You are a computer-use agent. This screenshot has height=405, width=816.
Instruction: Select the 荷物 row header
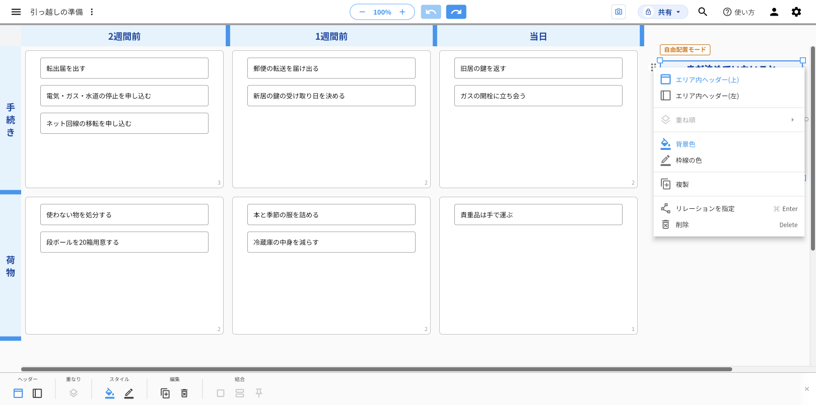11,266
